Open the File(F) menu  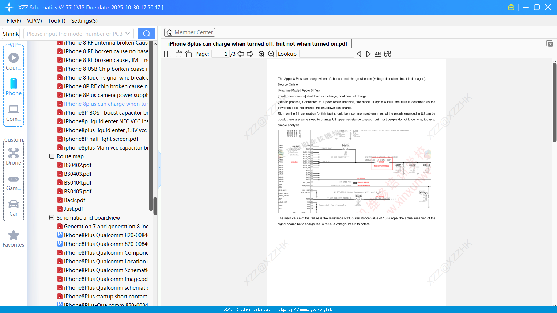[14, 21]
